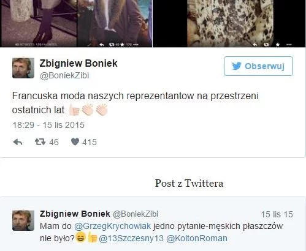Click Boniek's avatar in the second tweet

coord(23,220)
